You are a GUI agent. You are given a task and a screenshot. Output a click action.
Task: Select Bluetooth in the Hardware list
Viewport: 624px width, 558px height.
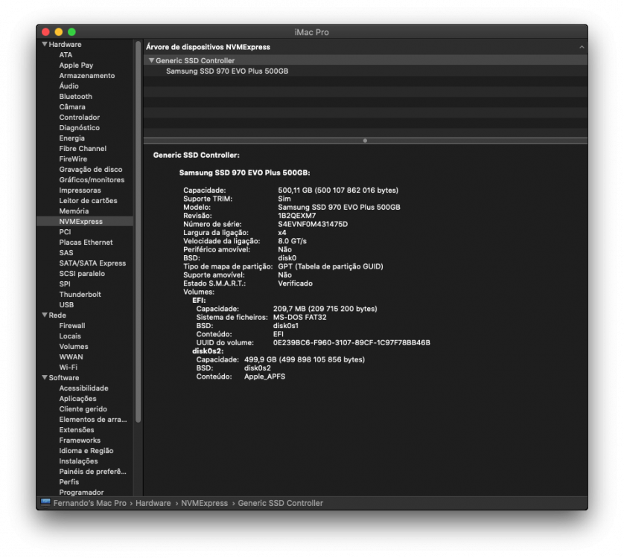pos(76,96)
